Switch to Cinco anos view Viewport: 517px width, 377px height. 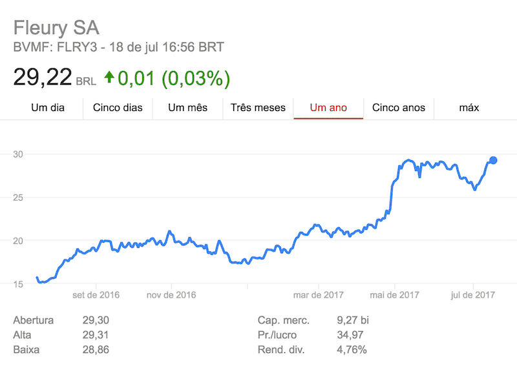tap(399, 108)
